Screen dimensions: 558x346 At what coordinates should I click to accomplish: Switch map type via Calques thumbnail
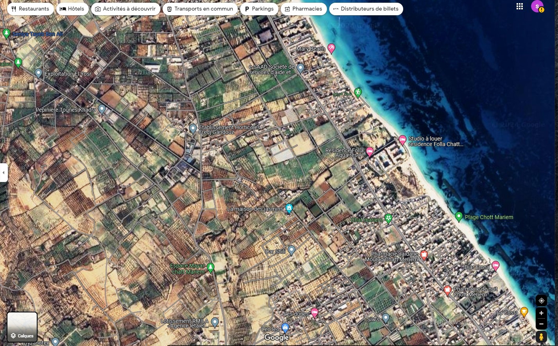[x=22, y=327]
